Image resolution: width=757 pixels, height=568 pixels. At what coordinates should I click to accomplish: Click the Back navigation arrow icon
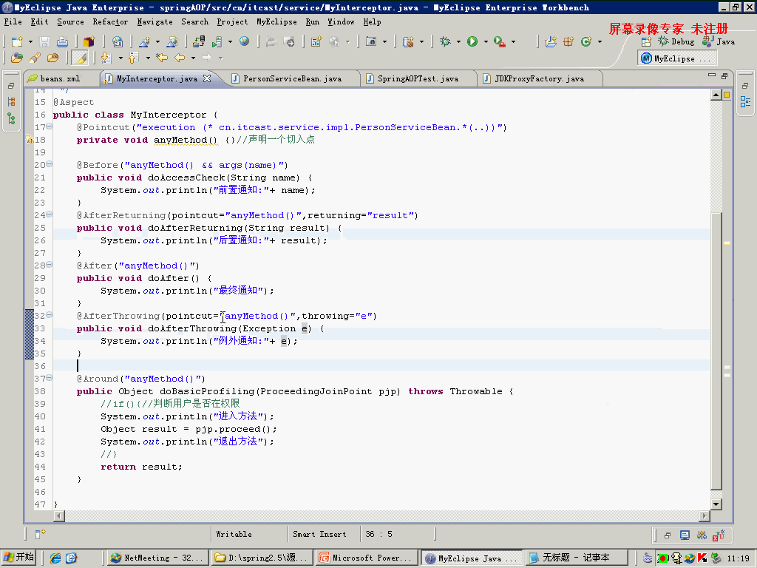coord(180,58)
